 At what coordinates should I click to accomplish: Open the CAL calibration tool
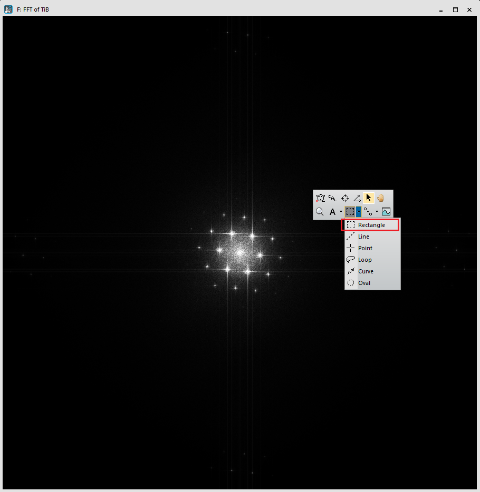coord(332,198)
